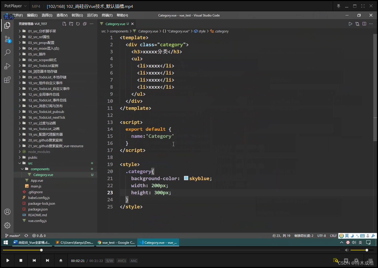This screenshot has height=268, width=378.
Task: Change CRLF line ending setting
Action: pos(333,236)
